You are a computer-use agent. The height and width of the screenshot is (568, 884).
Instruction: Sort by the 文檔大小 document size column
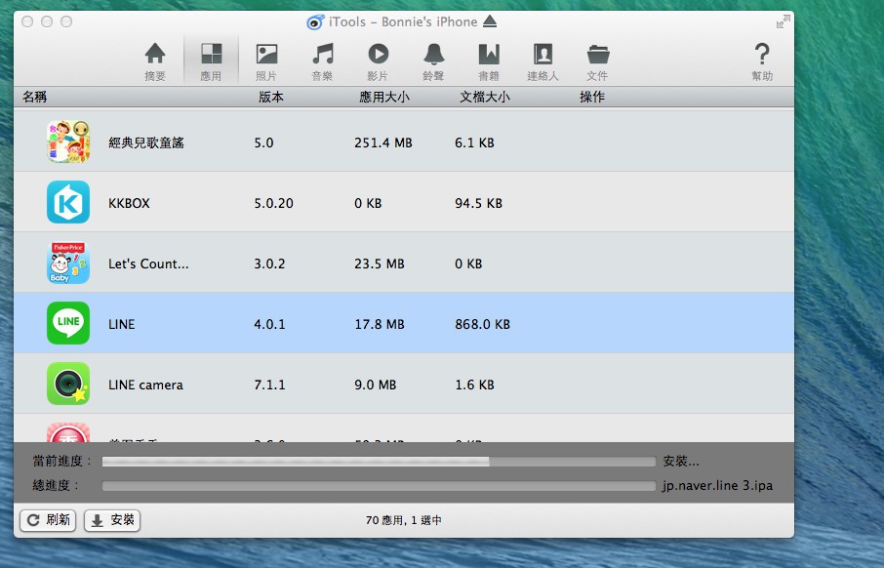tap(485, 97)
